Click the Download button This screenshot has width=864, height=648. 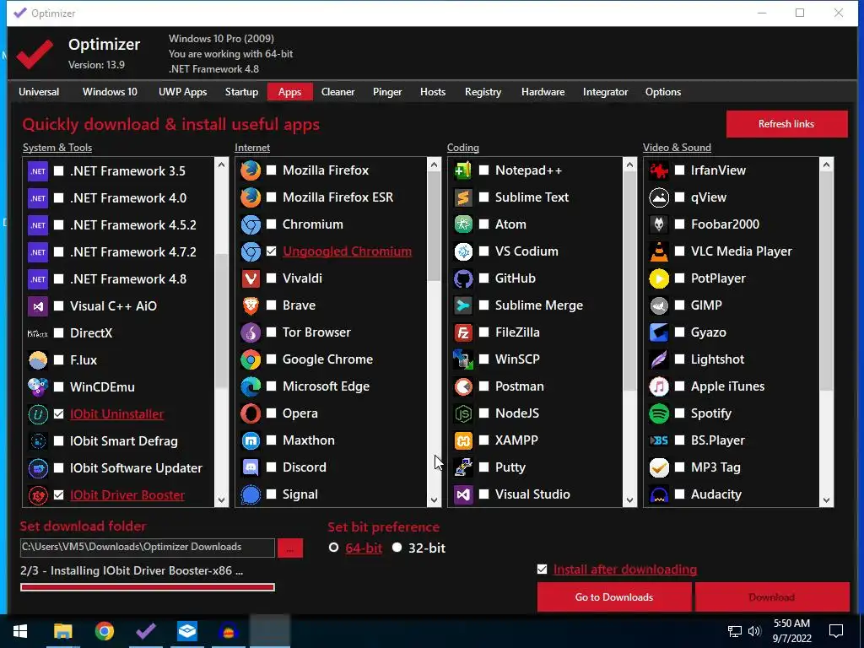pyautogui.click(x=772, y=597)
